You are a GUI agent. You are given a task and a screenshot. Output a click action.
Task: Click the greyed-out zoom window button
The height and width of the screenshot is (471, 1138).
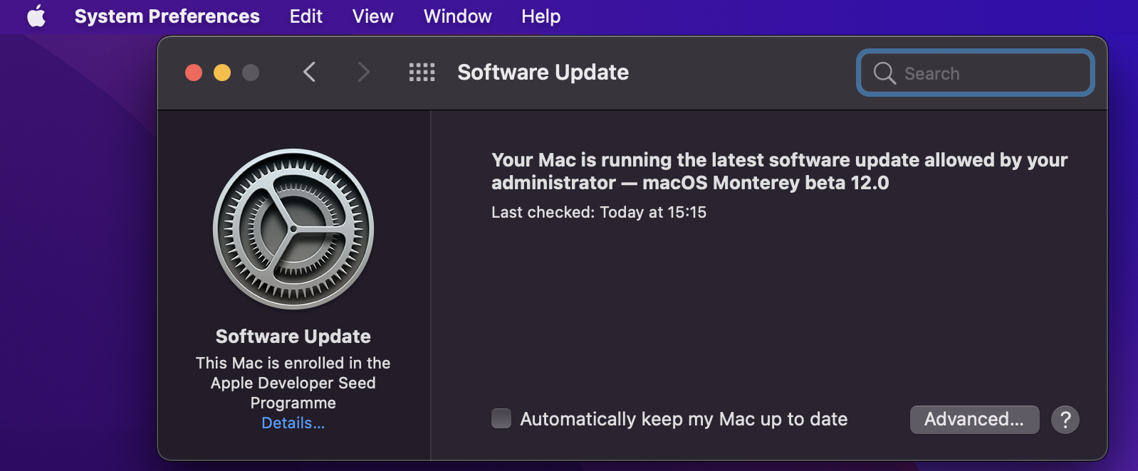[x=251, y=73]
